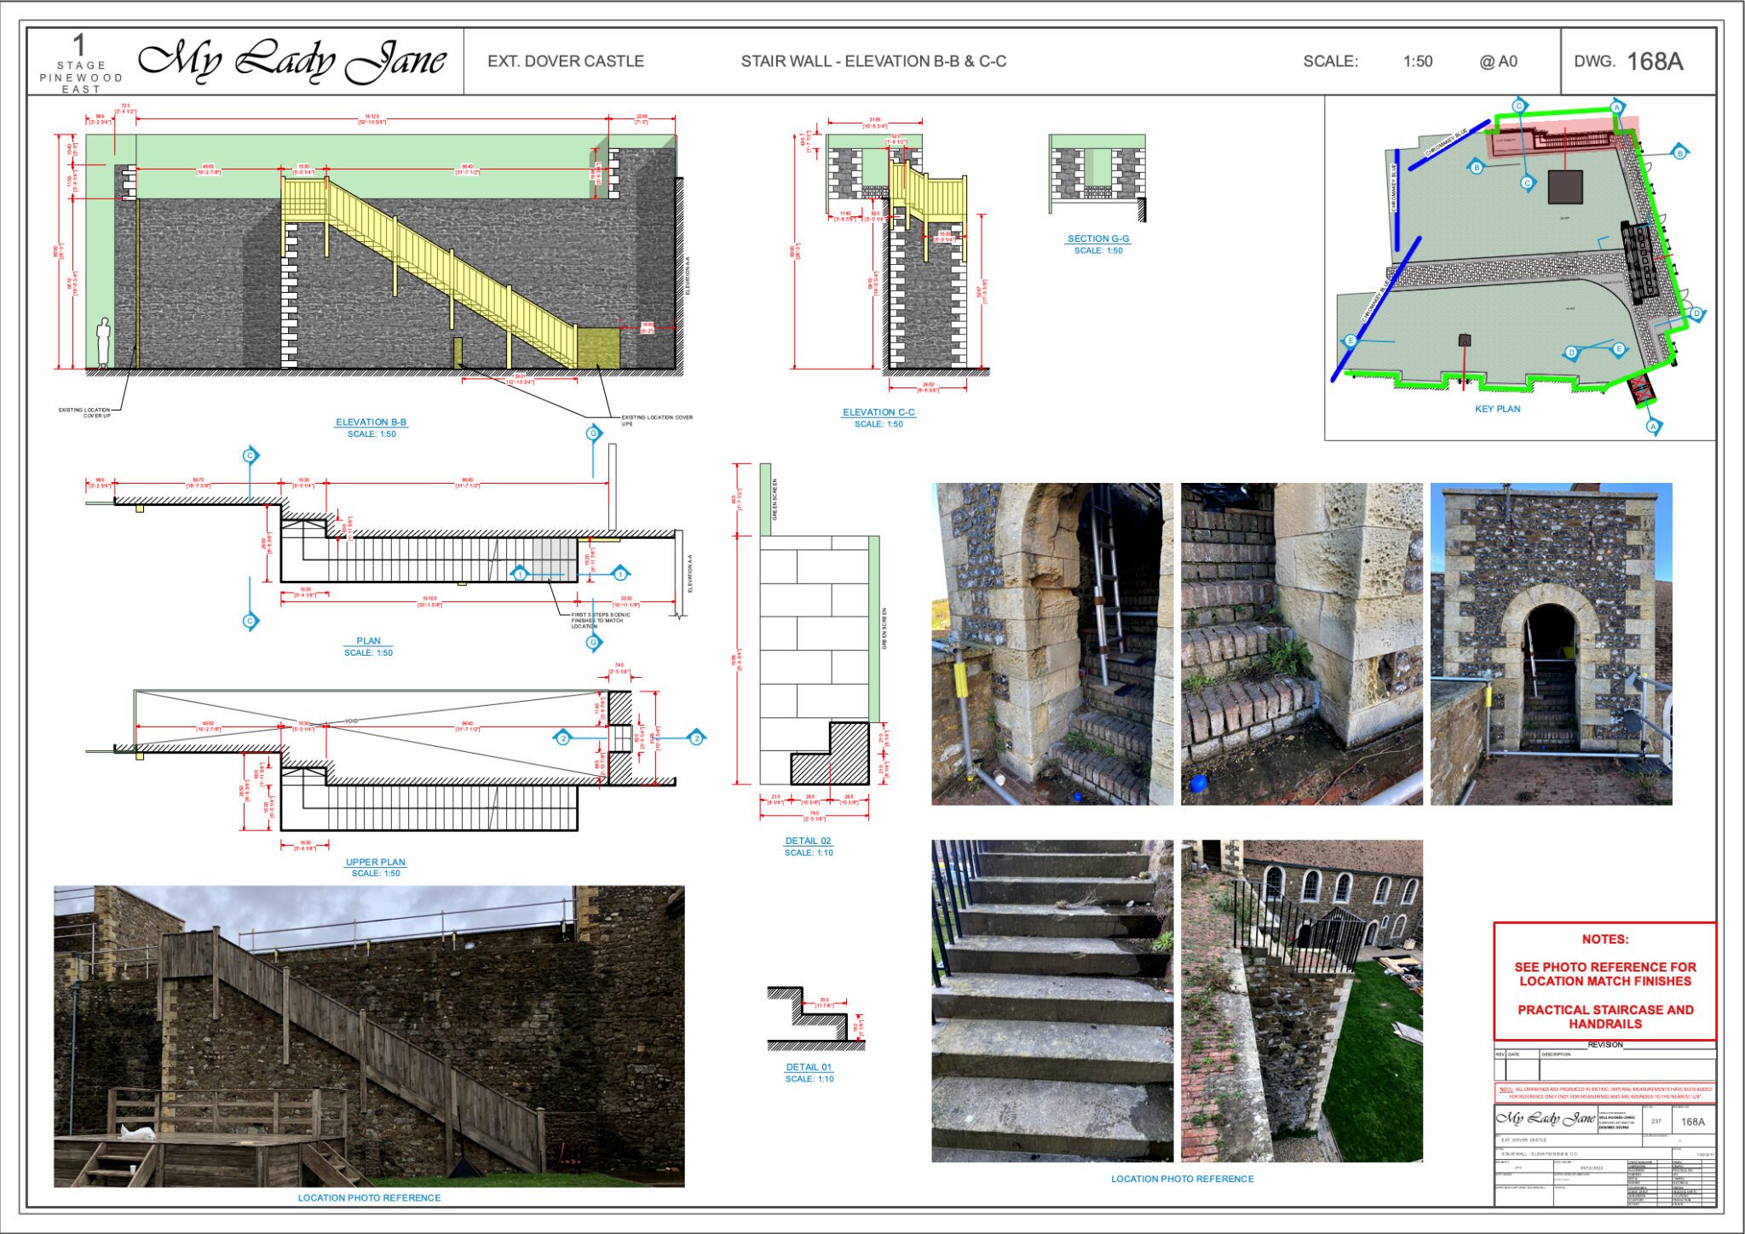The width and height of the screenshot is (1745, 1234).
Task: Open the stone arched doorway tower photo
Action: (x=1551, y=644)
